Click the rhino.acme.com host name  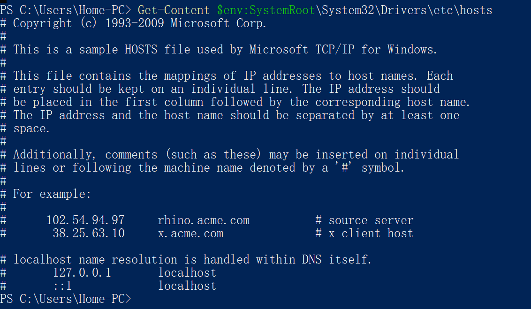point(204,220)
